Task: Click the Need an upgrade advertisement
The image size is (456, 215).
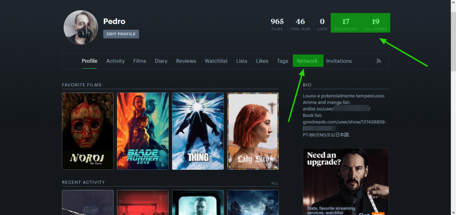Action: point(346,182)
